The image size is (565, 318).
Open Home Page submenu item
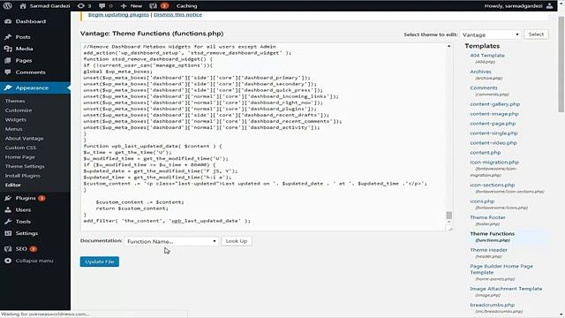pyautogui.click(x=19, y=157)
